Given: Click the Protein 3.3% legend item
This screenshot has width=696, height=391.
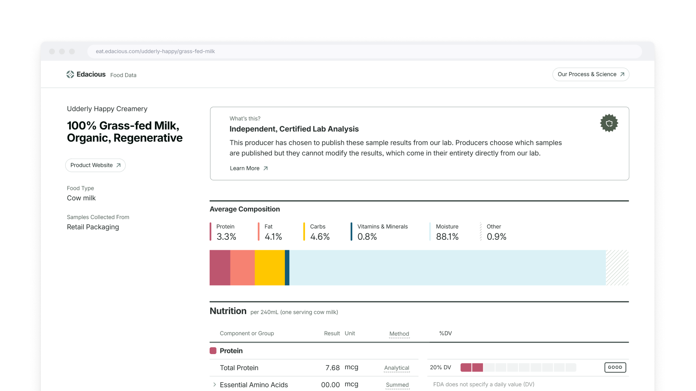Looking at the screenshot, I should (224, 232).
